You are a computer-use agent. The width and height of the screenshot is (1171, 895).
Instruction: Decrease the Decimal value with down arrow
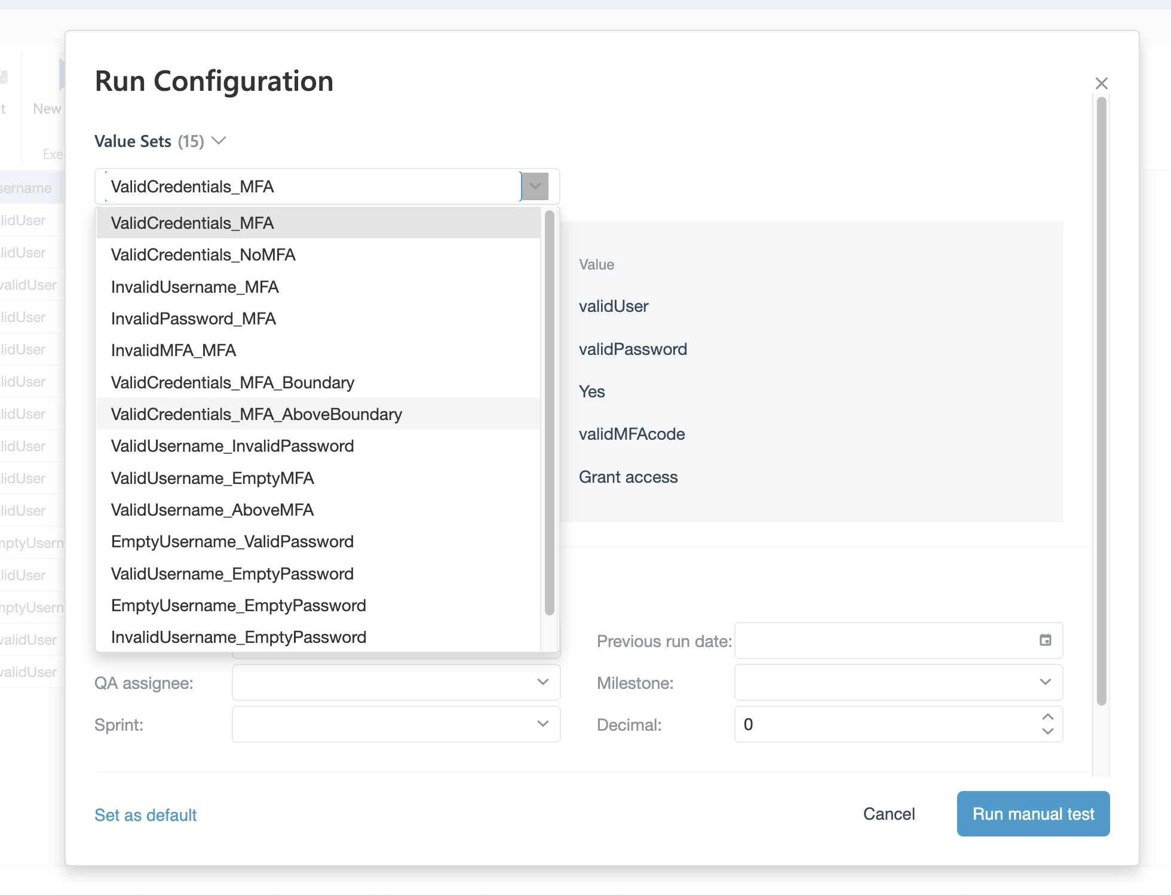(x=1047, y=732)
